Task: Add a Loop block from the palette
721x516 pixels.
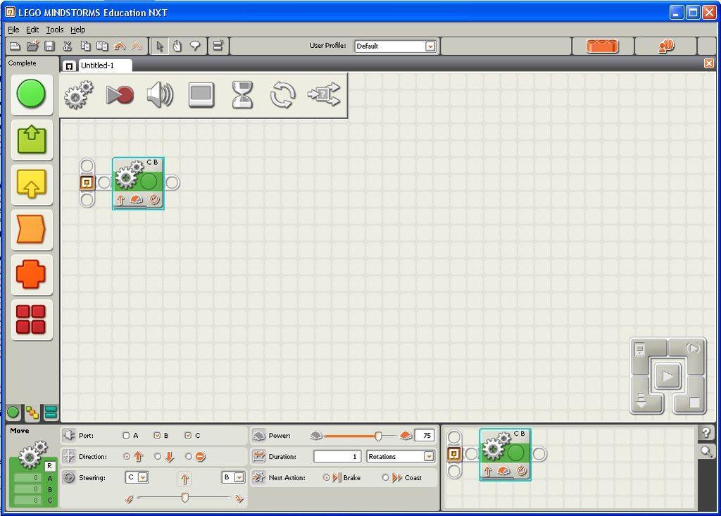Action: click(x=282, y=95)
